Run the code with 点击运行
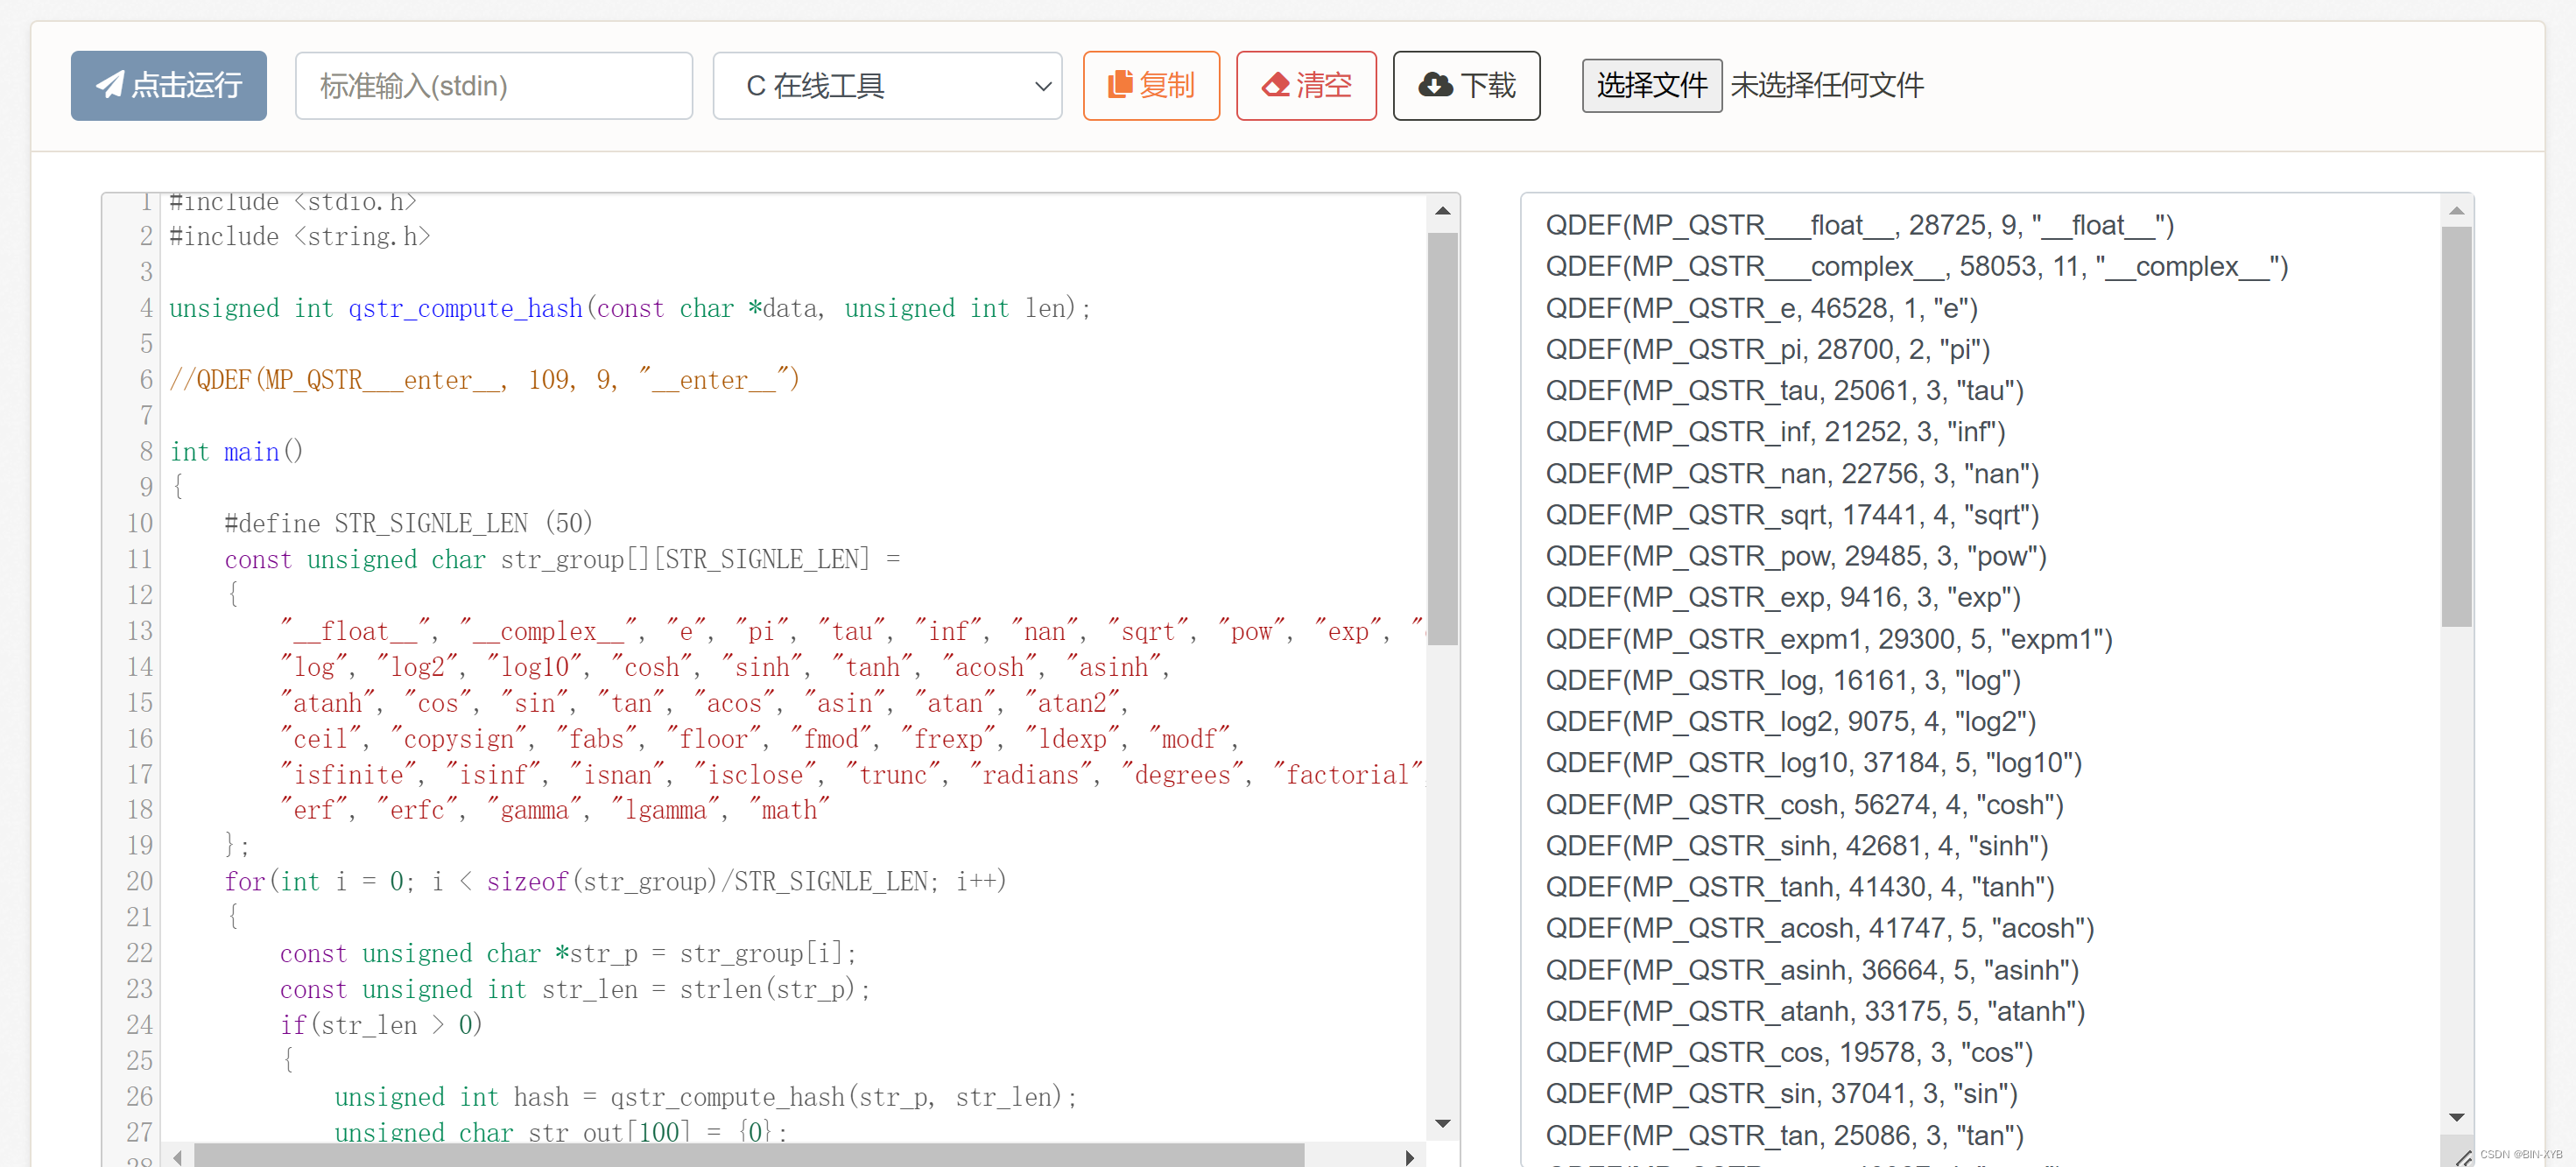Viewport: 2576px width, 1167px height. coord(168,85)
